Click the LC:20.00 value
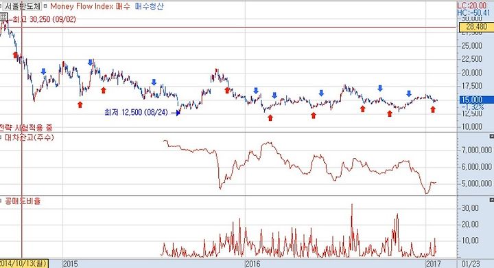This screenshot has height=268, width=494. (x=471, y=5)
